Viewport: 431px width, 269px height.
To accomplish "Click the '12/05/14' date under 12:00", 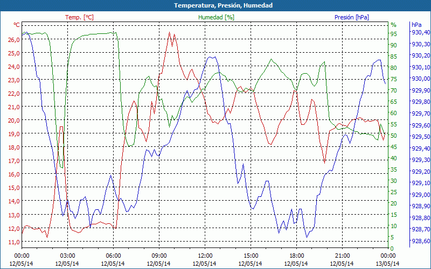I will [205, 264].
